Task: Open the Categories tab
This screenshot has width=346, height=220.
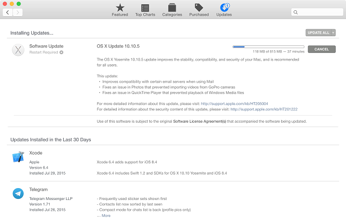Action: click(x=172, y=10)
